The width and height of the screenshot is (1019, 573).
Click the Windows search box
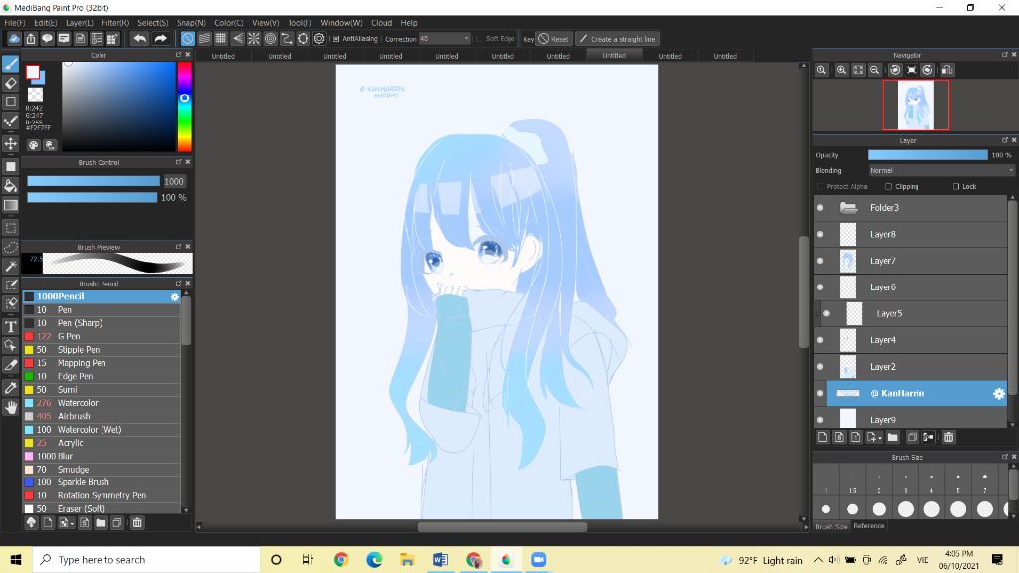coord(146,560)
